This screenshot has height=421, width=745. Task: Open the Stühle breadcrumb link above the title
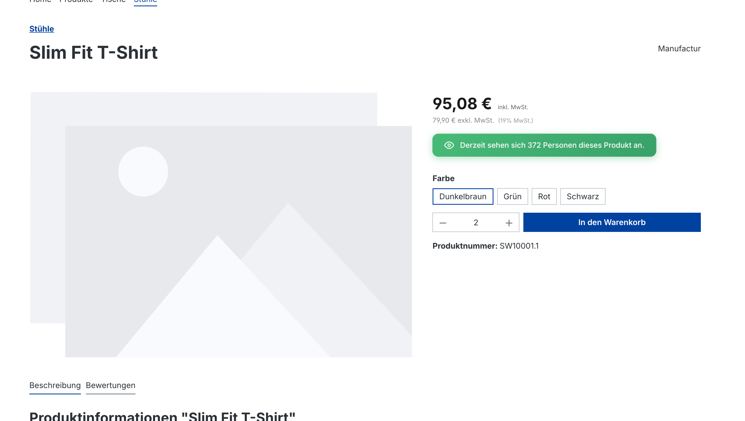click(42, 29)
